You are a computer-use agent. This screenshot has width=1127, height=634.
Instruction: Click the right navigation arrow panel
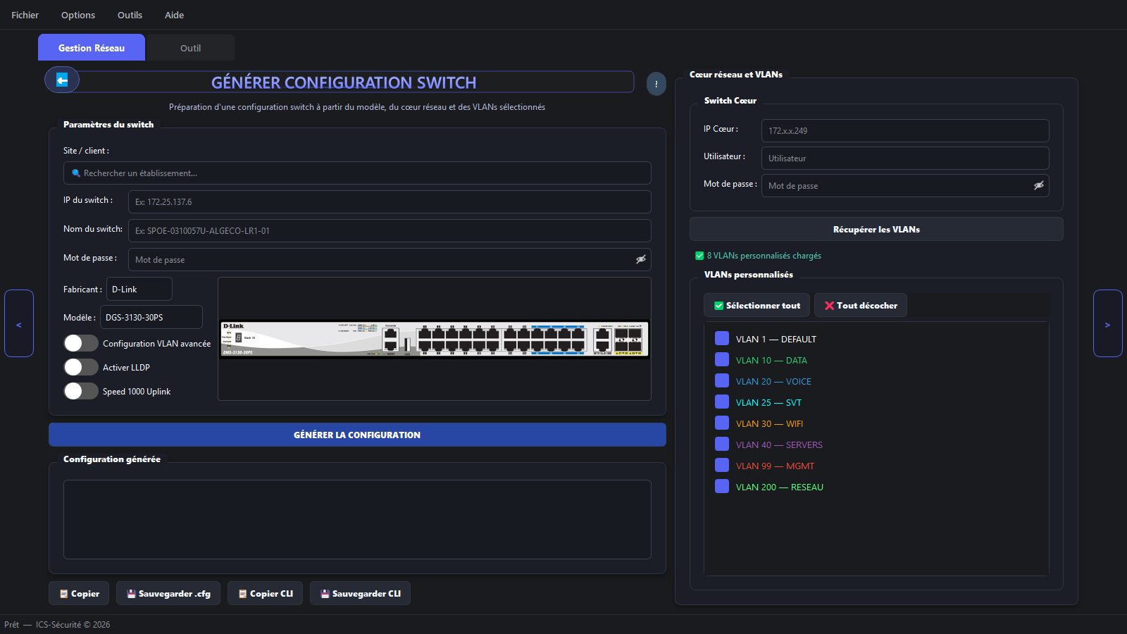[x=1107, y=323]
